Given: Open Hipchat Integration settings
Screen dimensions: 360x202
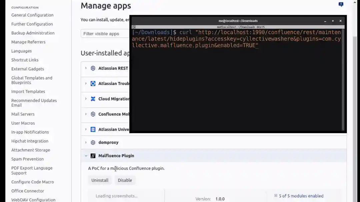Looking at the screenshot, I should pyautogui.click(x=30, y=141).
